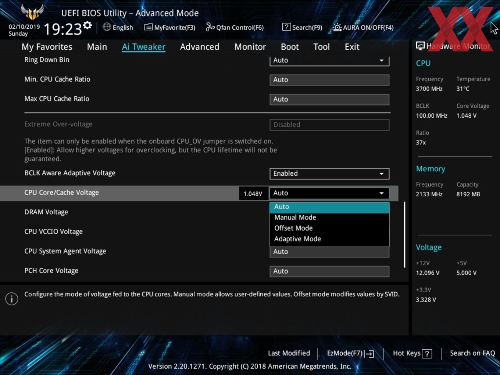Open MyFavorite(F3) list icon
500x375 pixels.
point(148,27)
